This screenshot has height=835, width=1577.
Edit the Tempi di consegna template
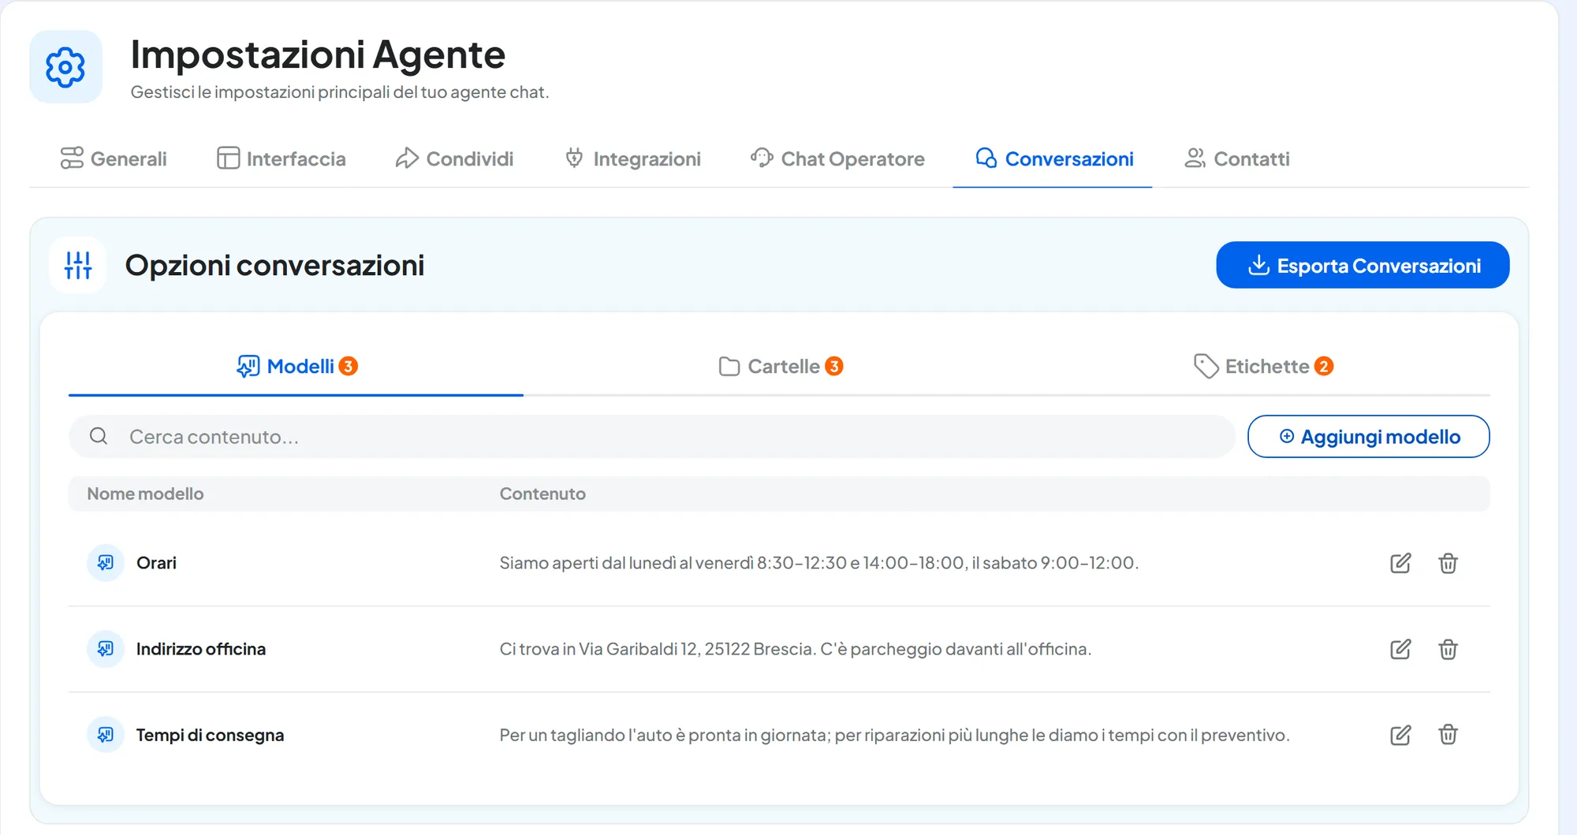pyautogui.click(x=1400, y=735)
